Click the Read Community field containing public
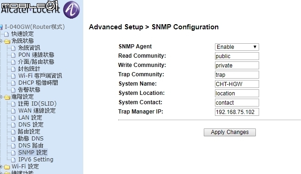The width and height of the screenshot is (301, 174). click(x=237, y=56)
